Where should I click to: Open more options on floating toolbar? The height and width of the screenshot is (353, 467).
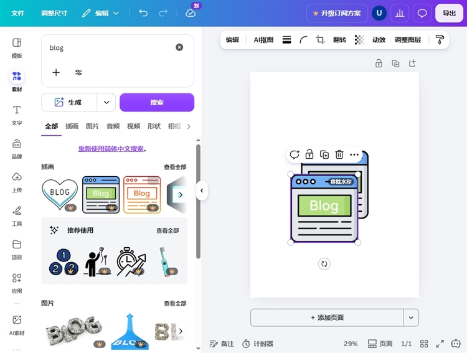[354, 154]
